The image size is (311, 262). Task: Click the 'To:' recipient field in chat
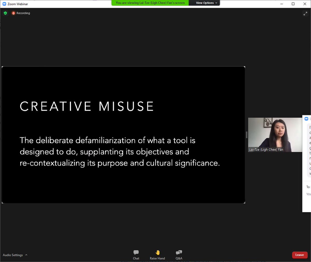[308, 187]
